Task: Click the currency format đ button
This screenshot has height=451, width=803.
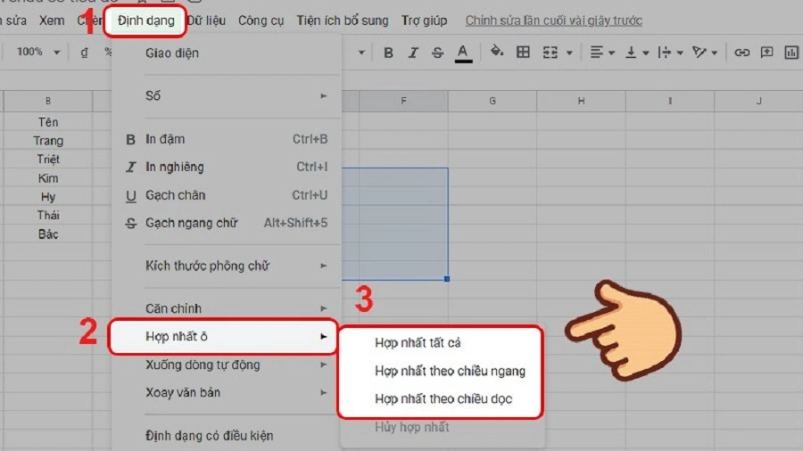Action: tap(84, 53)
